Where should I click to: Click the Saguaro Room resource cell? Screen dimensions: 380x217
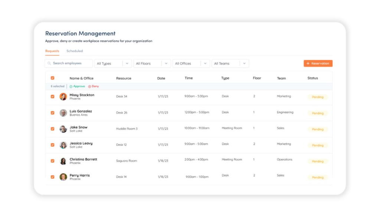127,161
